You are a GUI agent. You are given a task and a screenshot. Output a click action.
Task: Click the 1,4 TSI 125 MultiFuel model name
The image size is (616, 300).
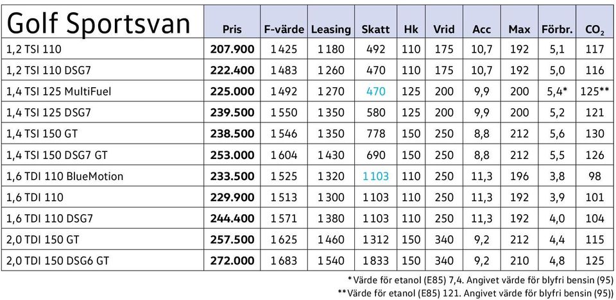click(x=59, y=92)
